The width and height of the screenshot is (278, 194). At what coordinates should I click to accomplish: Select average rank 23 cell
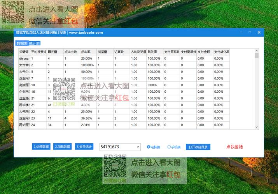[x=38, y=118]
